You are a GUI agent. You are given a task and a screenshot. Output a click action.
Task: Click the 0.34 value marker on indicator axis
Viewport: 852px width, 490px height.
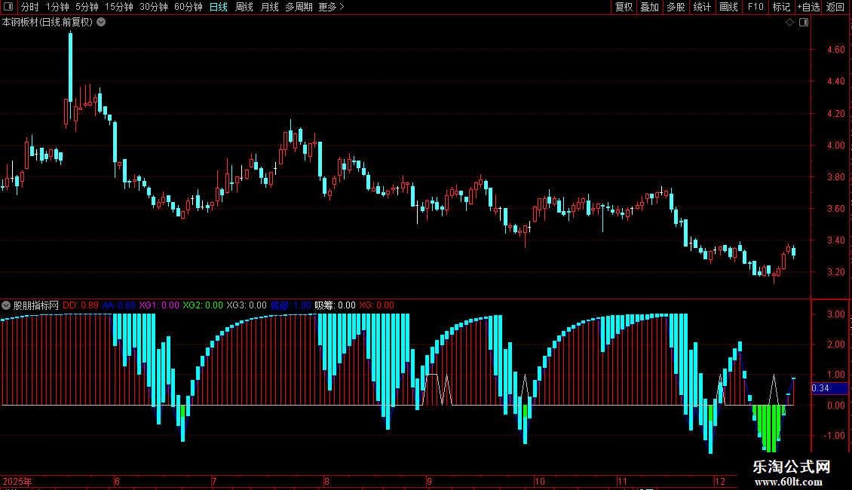point(829,388)
